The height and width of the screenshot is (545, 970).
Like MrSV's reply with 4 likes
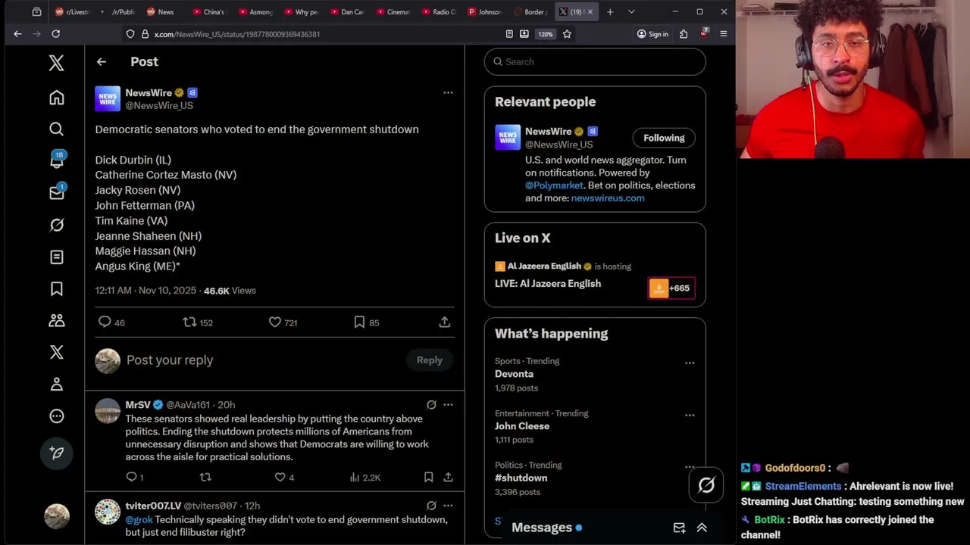(x=280, y=478)
